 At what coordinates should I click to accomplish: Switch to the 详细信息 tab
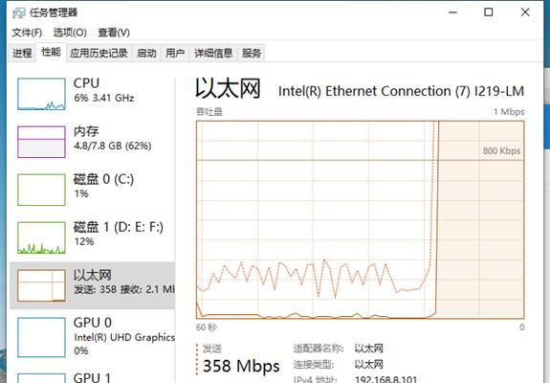213,54
